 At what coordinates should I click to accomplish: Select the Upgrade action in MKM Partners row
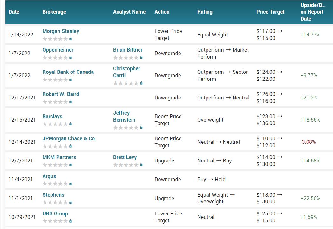[x=164, y=161]
